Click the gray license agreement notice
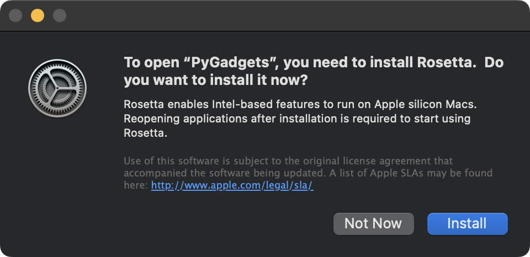The width and height of the screenshot is (530, 257). pos(308,173)
